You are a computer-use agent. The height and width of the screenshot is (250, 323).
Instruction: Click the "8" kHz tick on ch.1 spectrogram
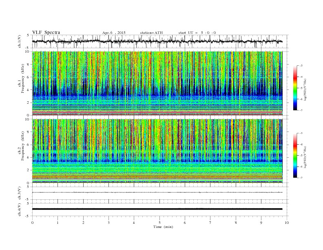(x=29, y=65)
